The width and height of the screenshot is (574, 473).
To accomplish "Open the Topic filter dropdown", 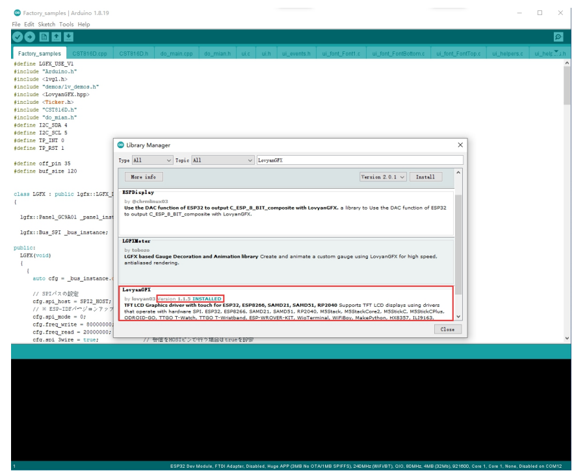I will 222,160.
